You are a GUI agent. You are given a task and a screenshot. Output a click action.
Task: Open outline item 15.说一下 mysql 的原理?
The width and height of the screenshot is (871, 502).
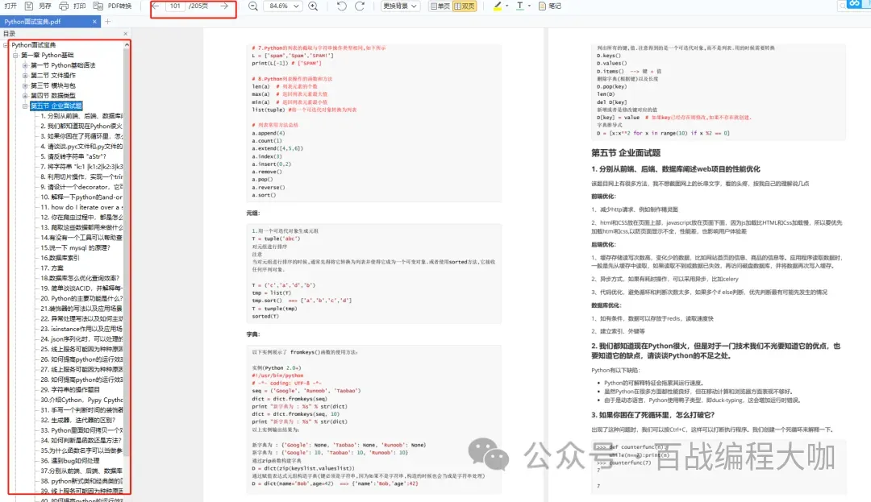click(x=76, y=248)
